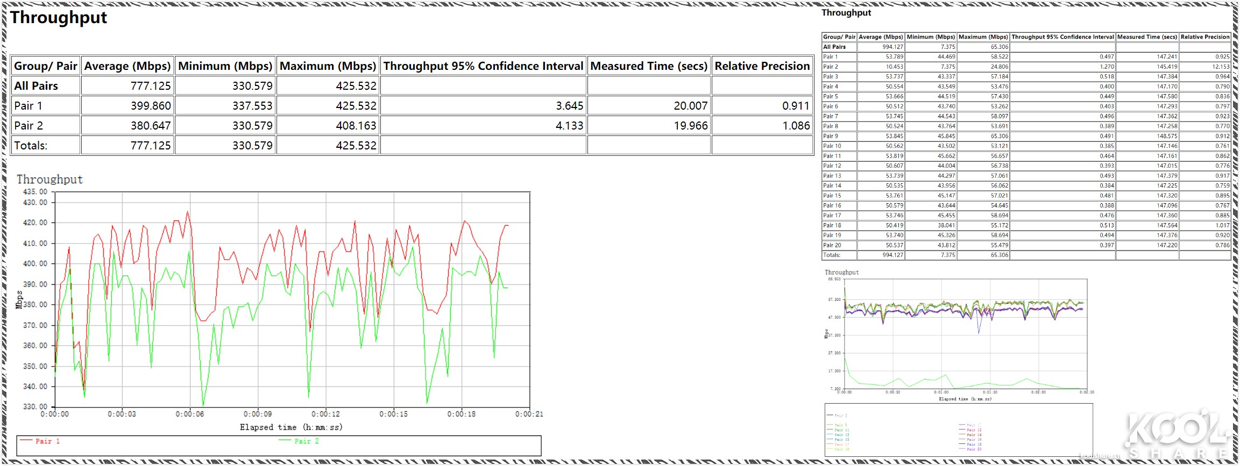Viewport: 1240px width, 466px height.
Task: Click the red Pair 1 legend line
Action: coord(26,440)
